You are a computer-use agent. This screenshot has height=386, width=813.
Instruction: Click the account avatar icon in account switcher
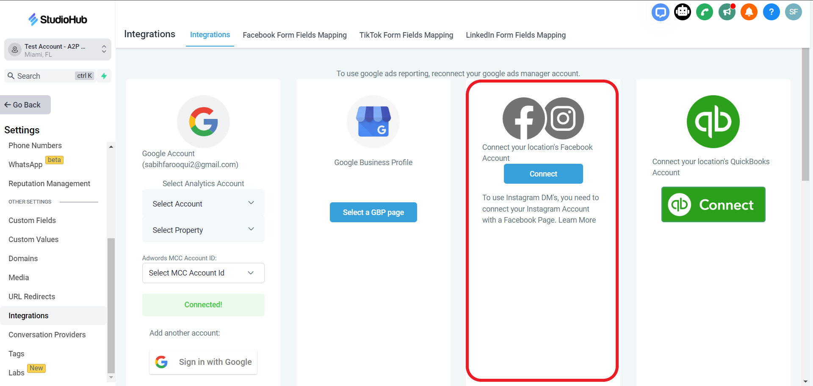pyautogui.click(x=15, y=50)
